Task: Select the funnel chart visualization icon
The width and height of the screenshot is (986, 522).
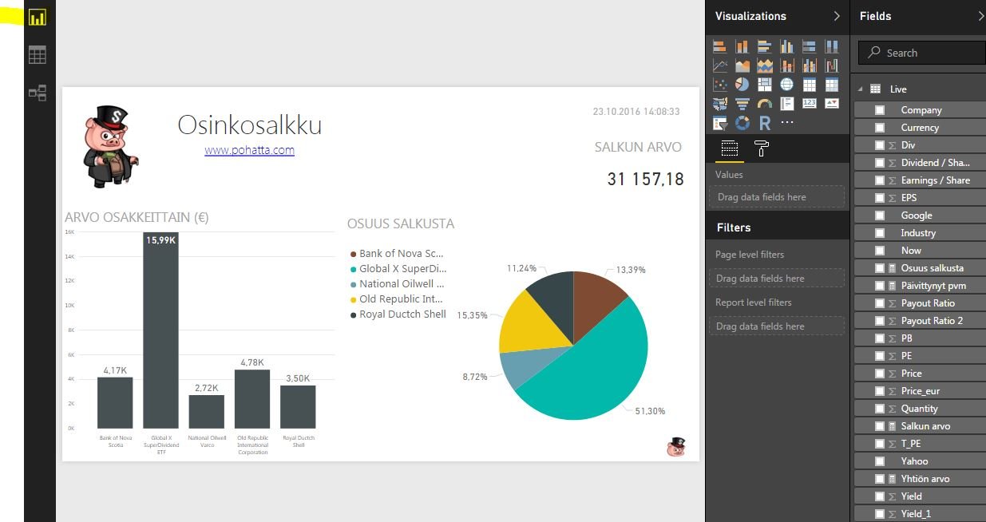Action: [742, 103]
